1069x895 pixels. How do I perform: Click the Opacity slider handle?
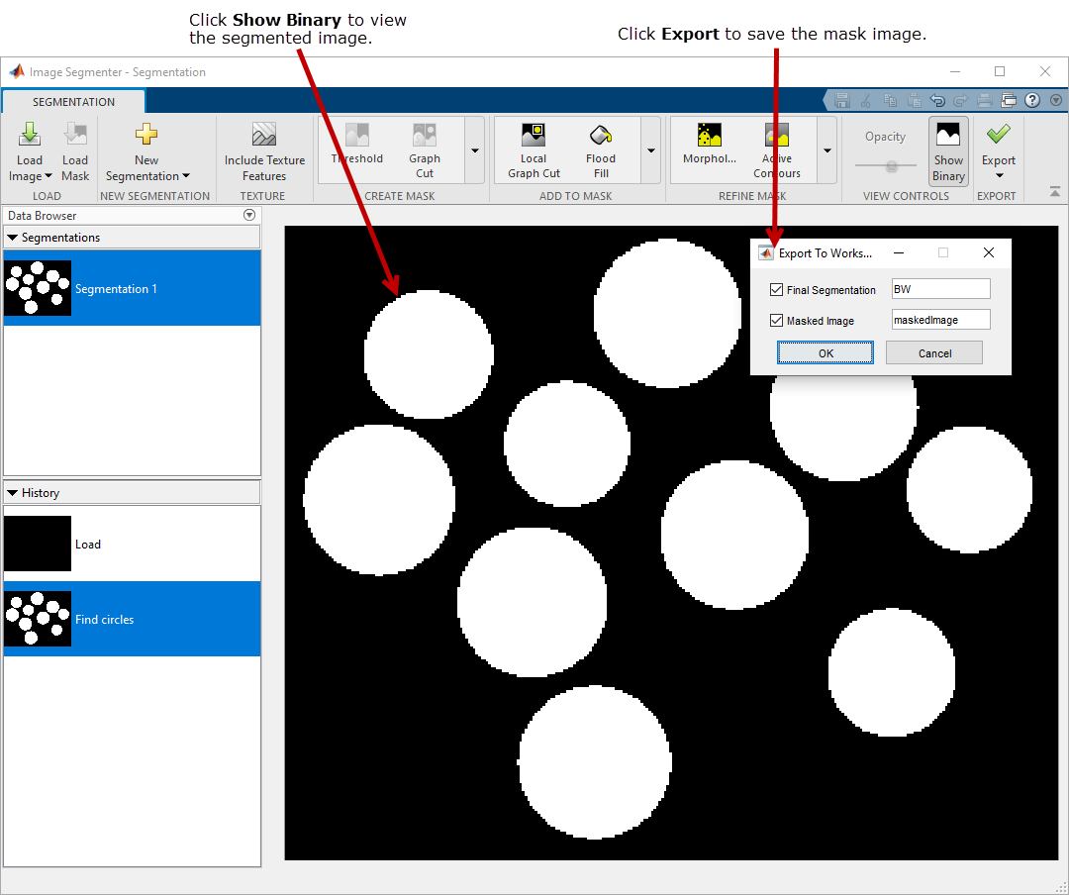pos(891,165)
